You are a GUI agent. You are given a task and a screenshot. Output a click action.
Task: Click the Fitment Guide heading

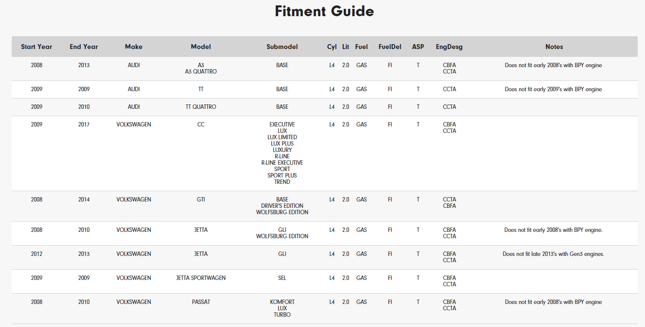click(324, 11)
